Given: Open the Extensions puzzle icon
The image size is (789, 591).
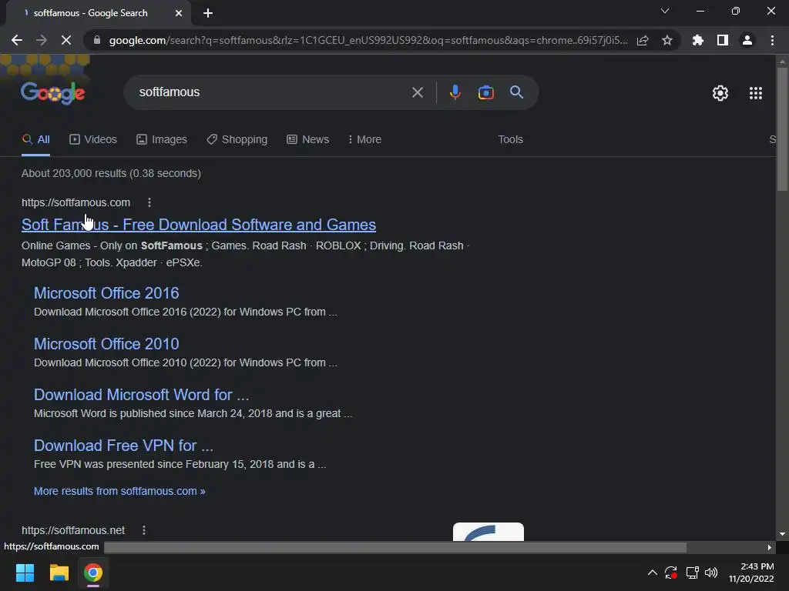Looking at the screenshot, I should tap(698, 40).
